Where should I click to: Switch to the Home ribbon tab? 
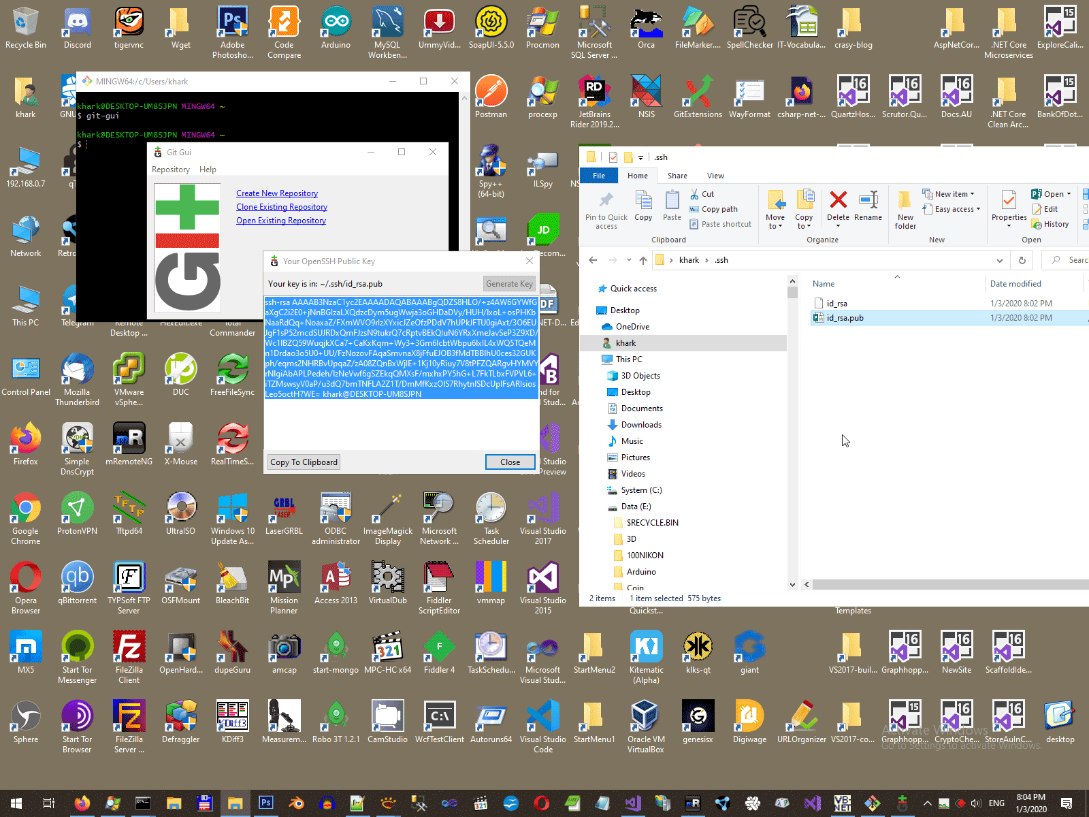click(x=638, y=176)
